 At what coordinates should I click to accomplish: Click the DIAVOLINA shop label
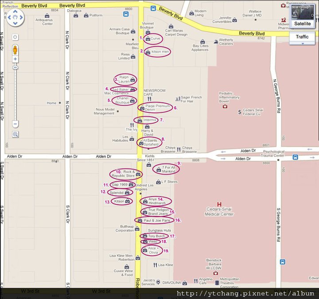coord(172,283)
